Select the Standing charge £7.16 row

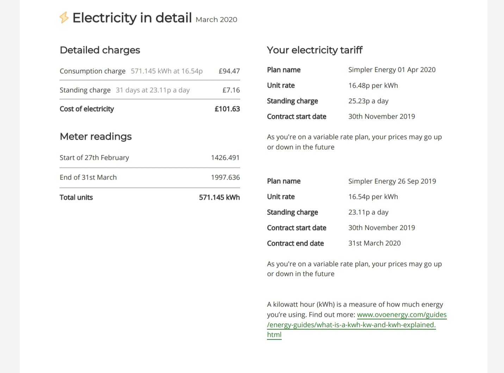pyautogui.click(x=150, y=90)
